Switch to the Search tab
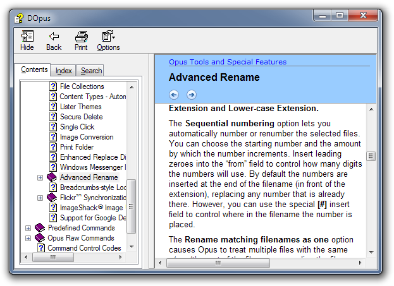 click(91, 71)
